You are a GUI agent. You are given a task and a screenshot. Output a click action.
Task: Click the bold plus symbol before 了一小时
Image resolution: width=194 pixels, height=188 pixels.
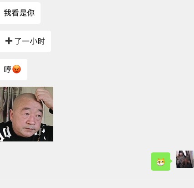(x=9, y=41)
